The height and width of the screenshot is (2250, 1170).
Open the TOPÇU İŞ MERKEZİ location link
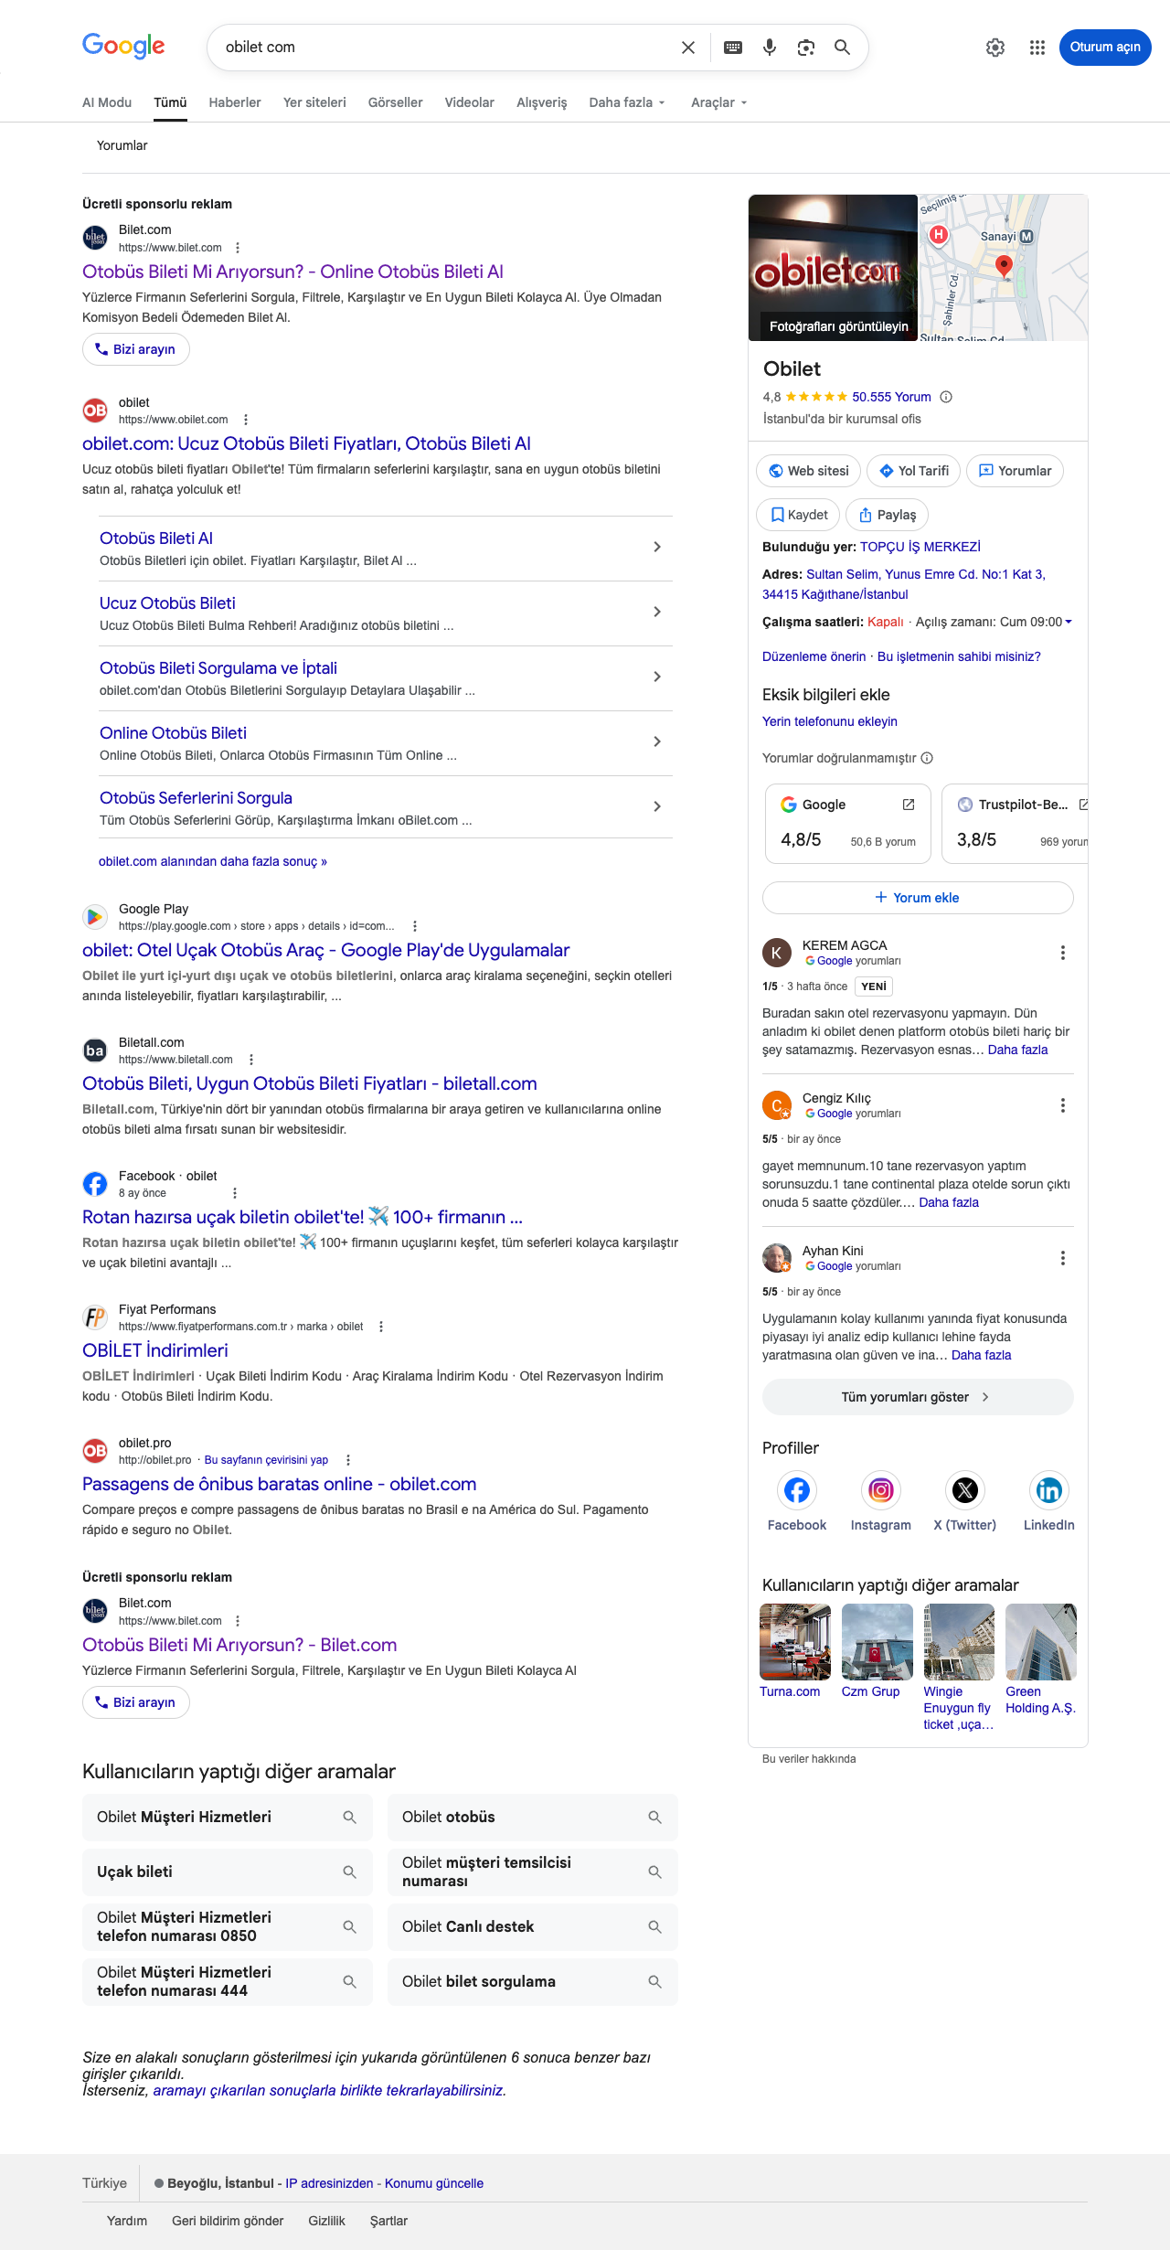(920, 547)
